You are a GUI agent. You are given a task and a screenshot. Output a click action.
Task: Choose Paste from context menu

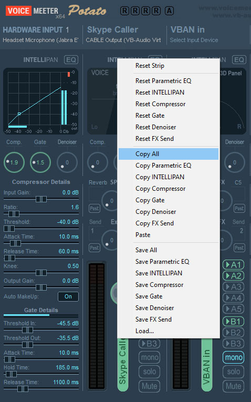(x=169, y=234)
